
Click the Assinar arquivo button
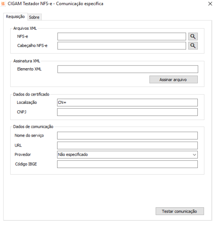click(x=174, y=80)
